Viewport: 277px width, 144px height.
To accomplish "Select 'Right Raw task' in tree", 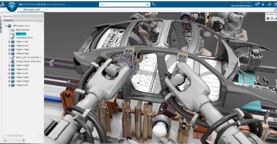I will 22,30.
